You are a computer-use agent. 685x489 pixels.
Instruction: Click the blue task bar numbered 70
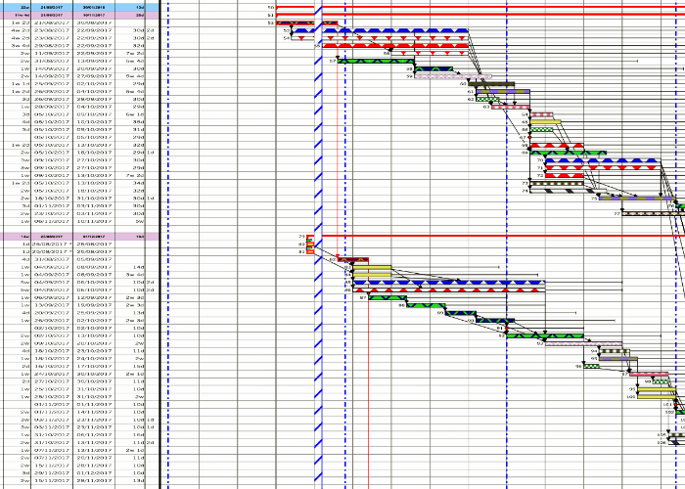[x=599, y=160]
